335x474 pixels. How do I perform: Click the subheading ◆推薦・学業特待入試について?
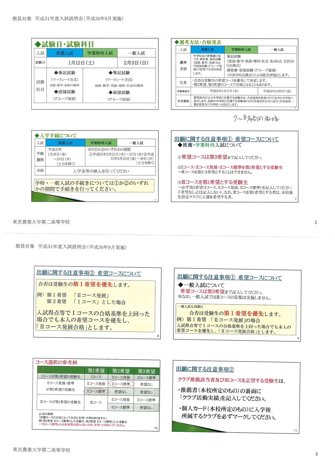(210, 145)
